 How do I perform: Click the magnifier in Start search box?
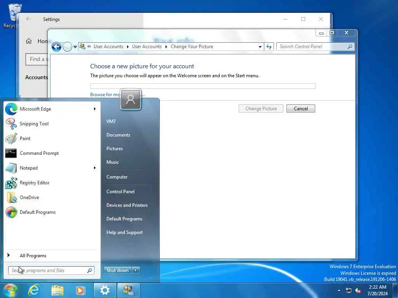click(90, 270)
